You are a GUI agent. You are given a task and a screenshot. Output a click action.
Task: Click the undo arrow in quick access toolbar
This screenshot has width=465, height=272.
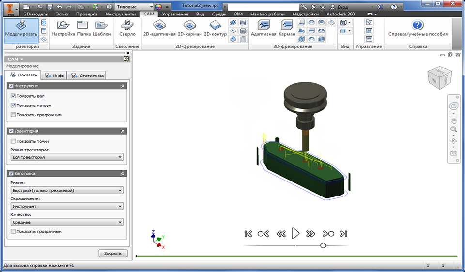(59, 7)
